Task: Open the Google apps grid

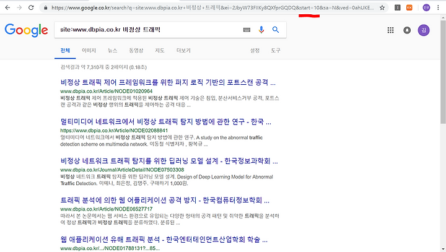Action: pyautogui.click(x=390, y=30)
